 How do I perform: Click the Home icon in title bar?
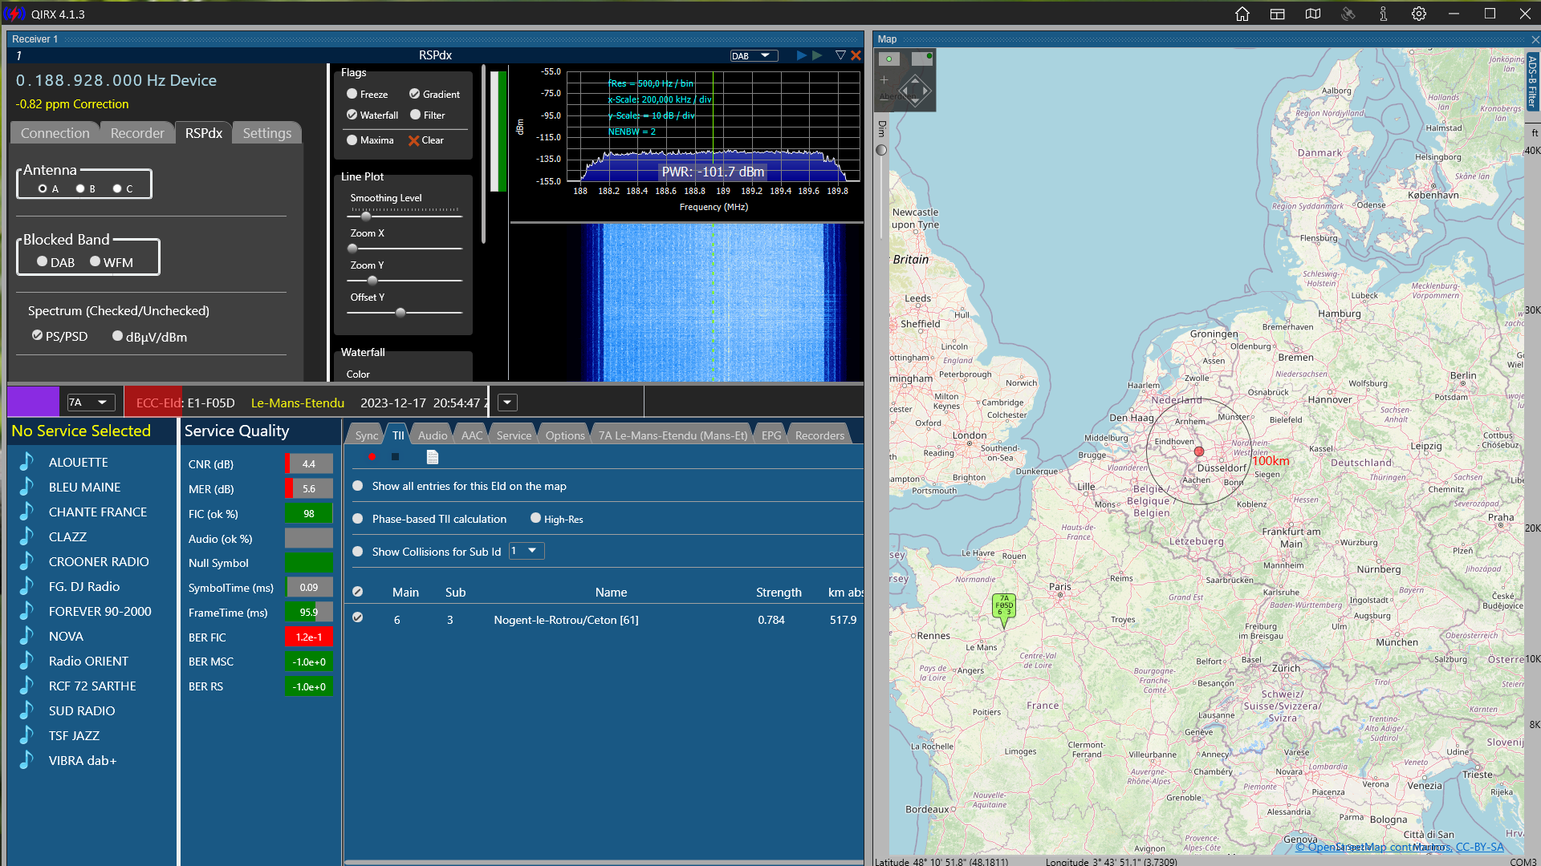coord(1242,14)
